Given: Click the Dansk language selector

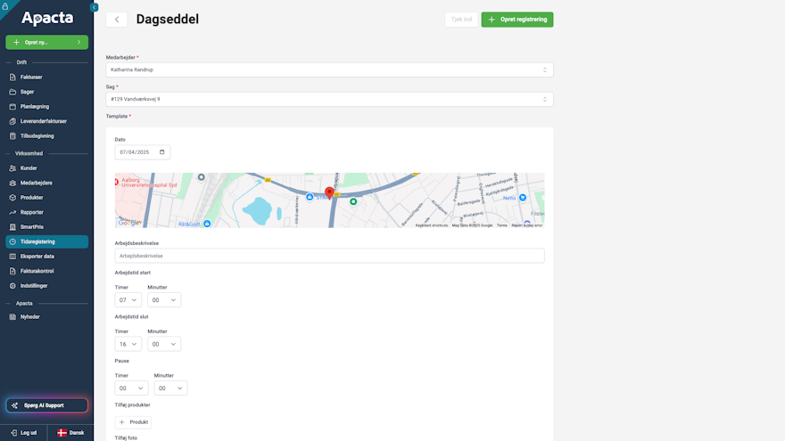Looking at the screenshot, I should 70,433.
